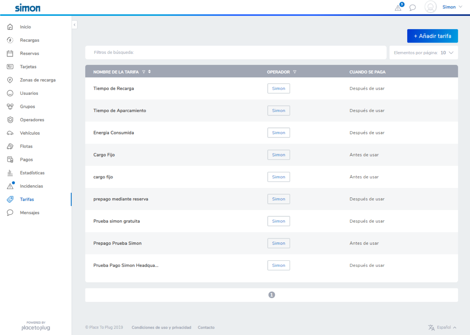Click the Zonas de recarga pin icon
470x335 pixels.
pos(10,80)
